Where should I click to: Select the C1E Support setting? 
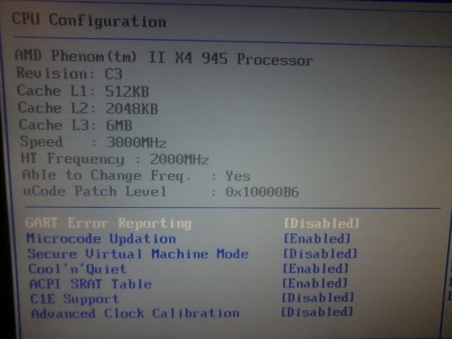pos(75,299)
